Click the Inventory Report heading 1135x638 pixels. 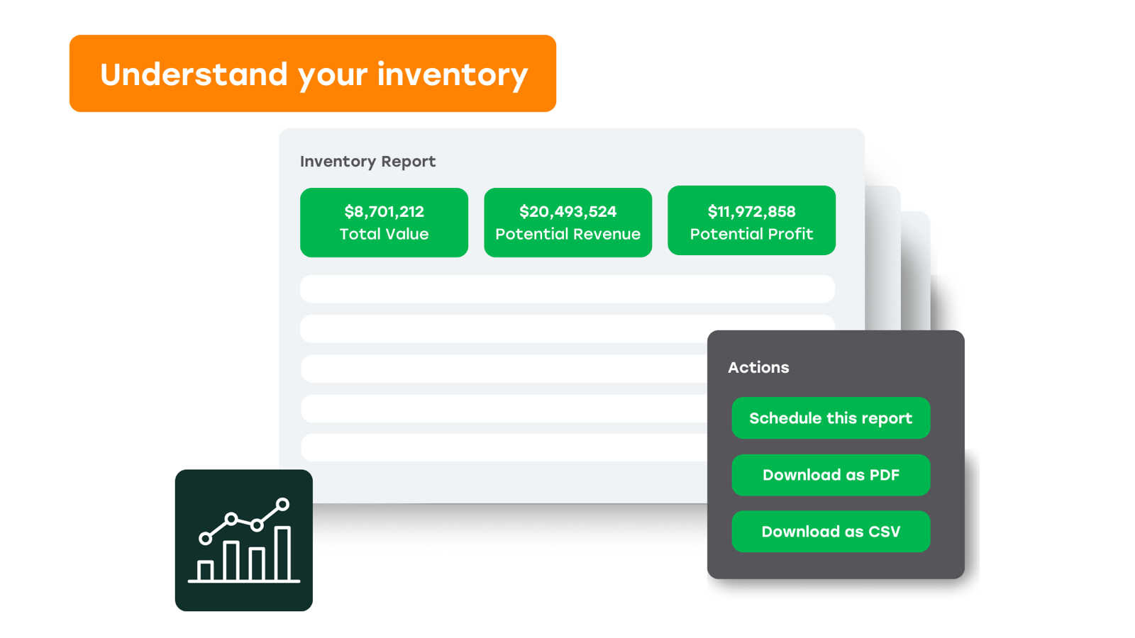367,162
